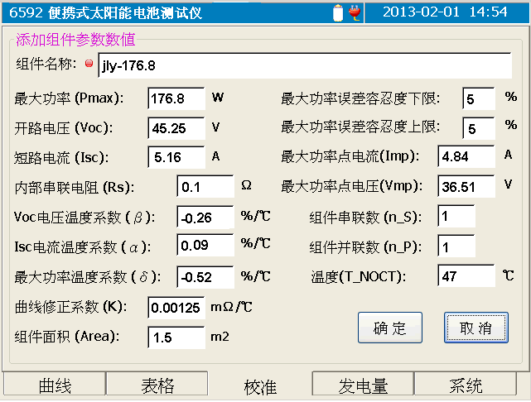Click the 曲线修正系数 (K) input box
The height and width of the screenshot is (402, 531).
point(176,308)
